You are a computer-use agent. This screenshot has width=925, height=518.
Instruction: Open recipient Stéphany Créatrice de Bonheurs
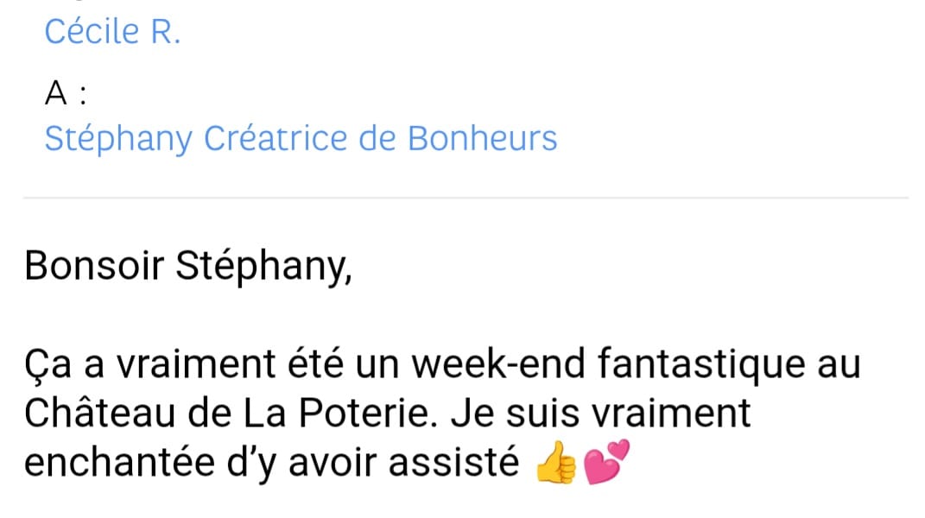[x=301, y=139]
